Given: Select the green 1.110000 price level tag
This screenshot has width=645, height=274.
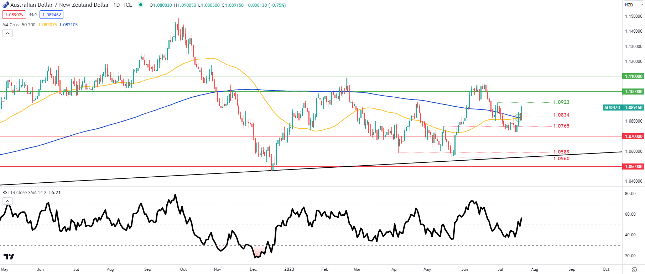Looking at the screenshot, I should [633, 76].
